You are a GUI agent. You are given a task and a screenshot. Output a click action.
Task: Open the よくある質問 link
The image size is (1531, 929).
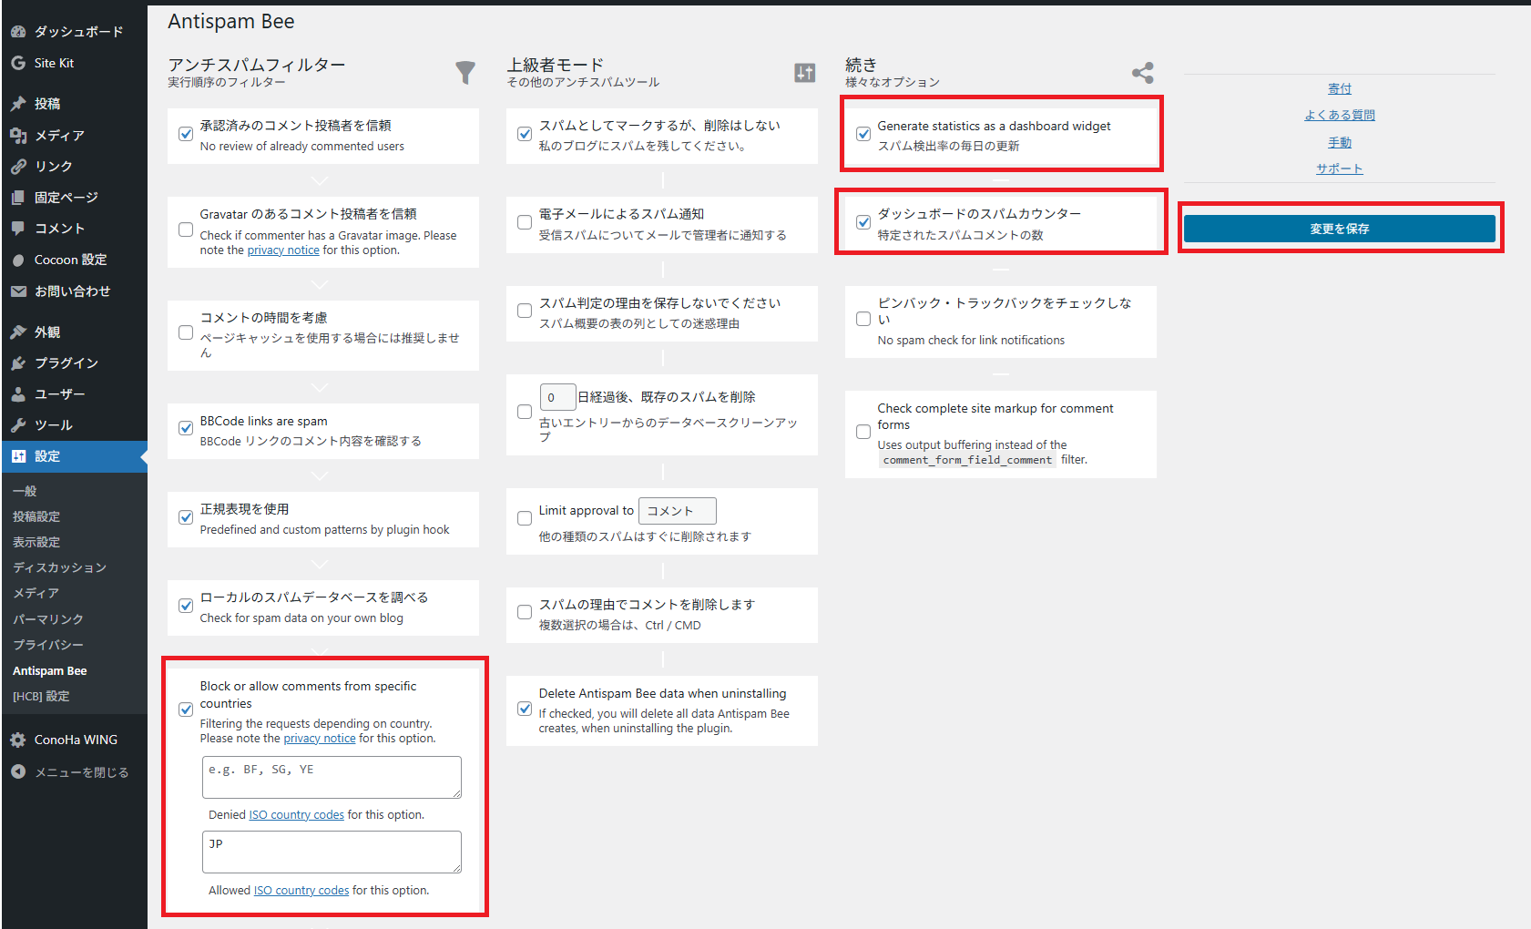(1340, 115)
